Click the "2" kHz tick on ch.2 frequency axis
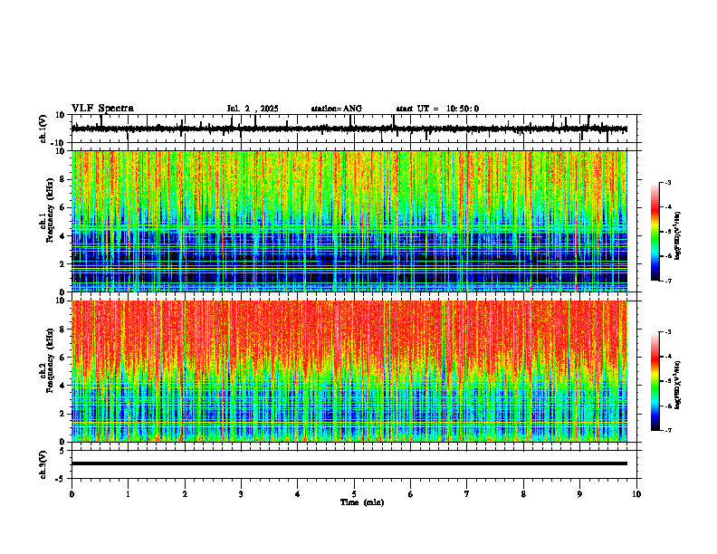Viewport: 717px width, 554px height. coord(63,414)
